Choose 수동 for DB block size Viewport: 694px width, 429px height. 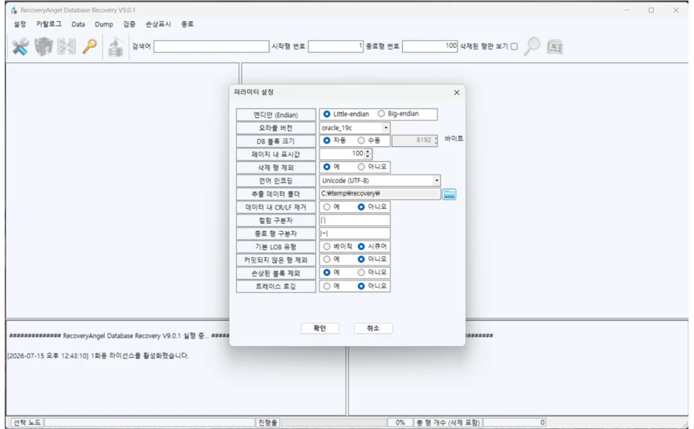click(361, 141)
